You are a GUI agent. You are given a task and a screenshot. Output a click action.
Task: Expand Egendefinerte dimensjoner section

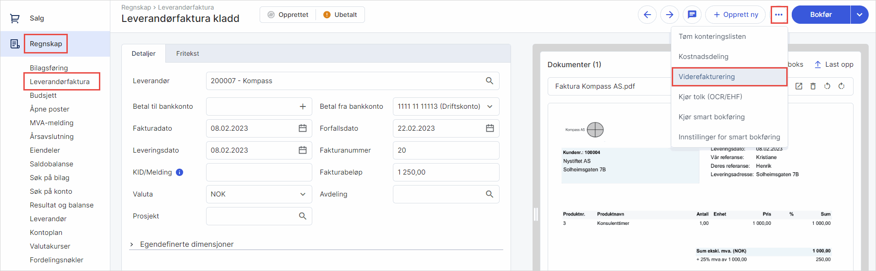point(132,244)
